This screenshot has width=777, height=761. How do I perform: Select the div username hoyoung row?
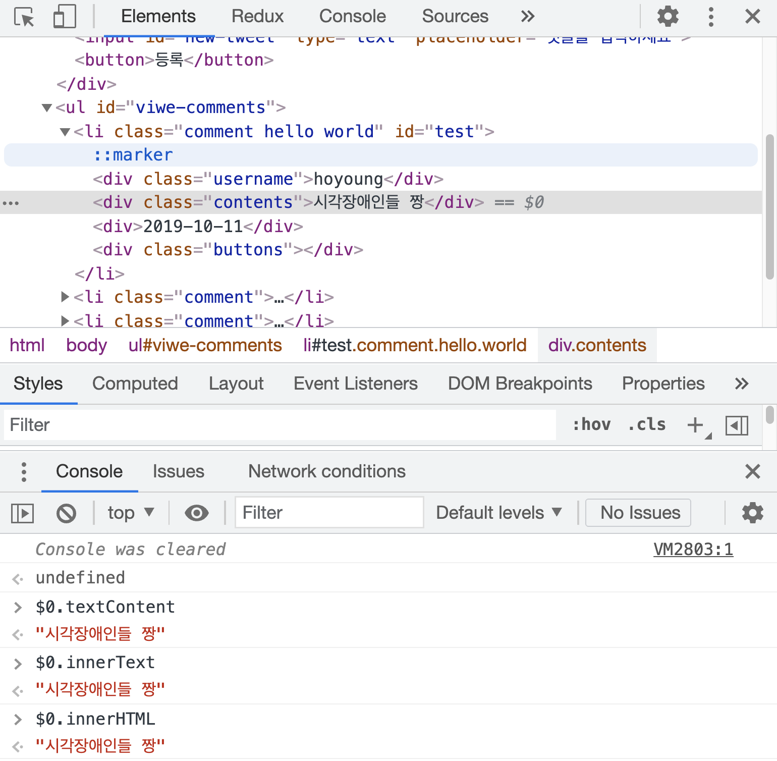tap(381, 179)
